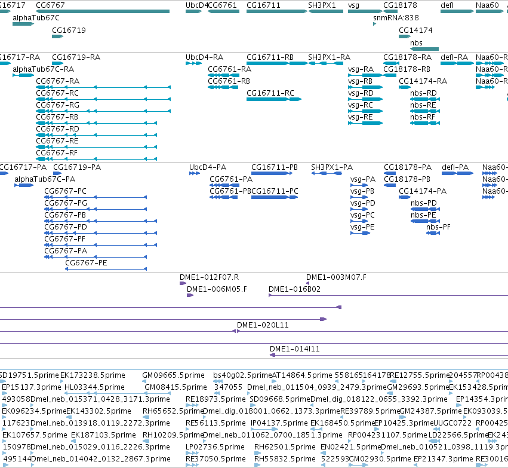The image size is (508, 468).
Task: Click the vsg gene label in top track
Action: (x=353, y=5)
